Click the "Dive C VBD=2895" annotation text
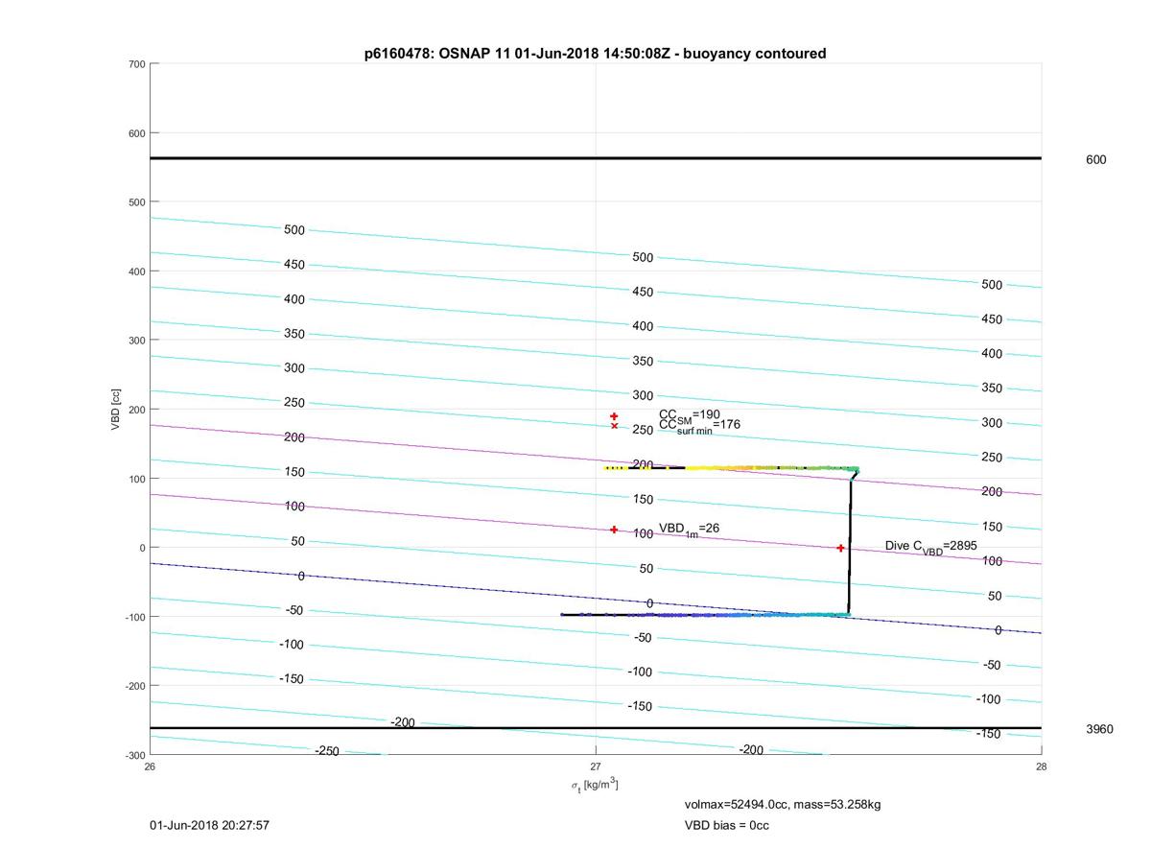The width and height of the screenshot is (1151, 849). click(x=931, y=547)
